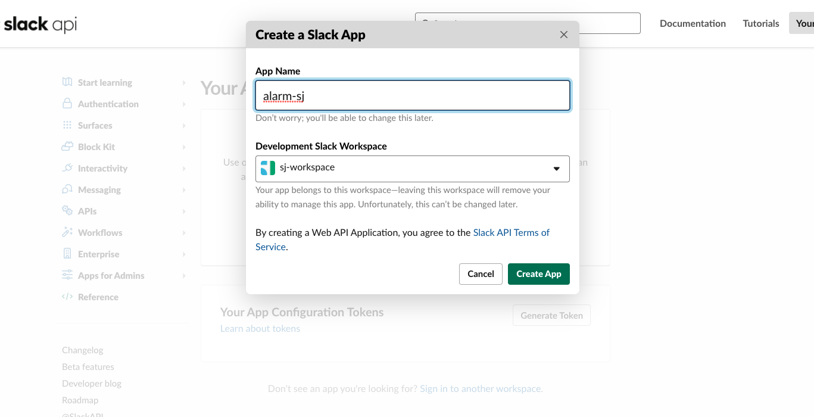Click the Messaging speech bubble icon
This screenshot has height=417, width=814.
pyautogui.click(x=67, y=189)
